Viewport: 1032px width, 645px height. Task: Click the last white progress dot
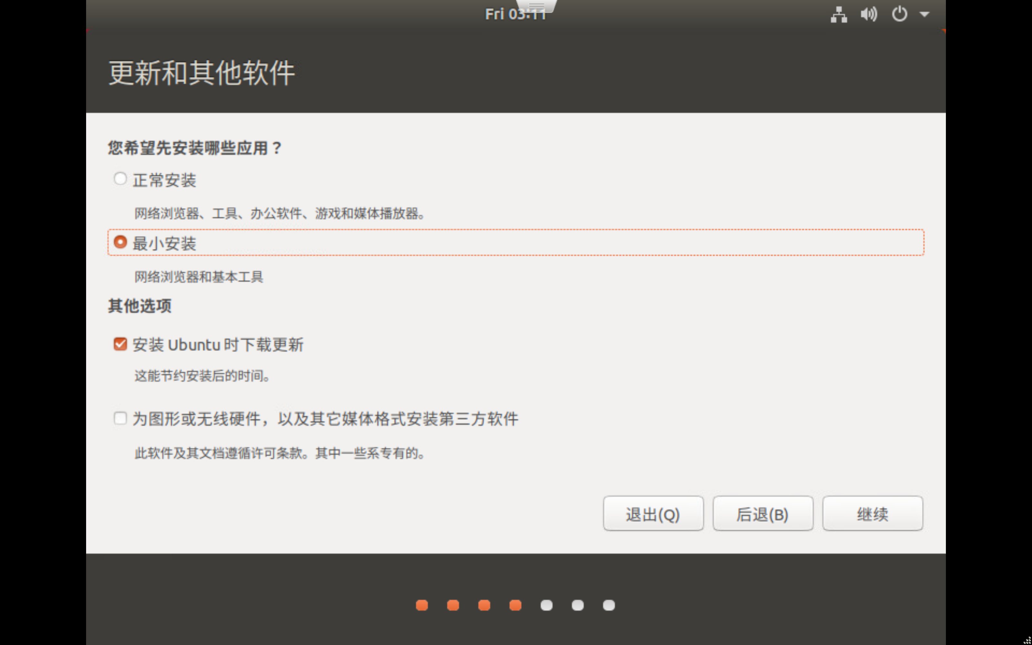point(609,605)
